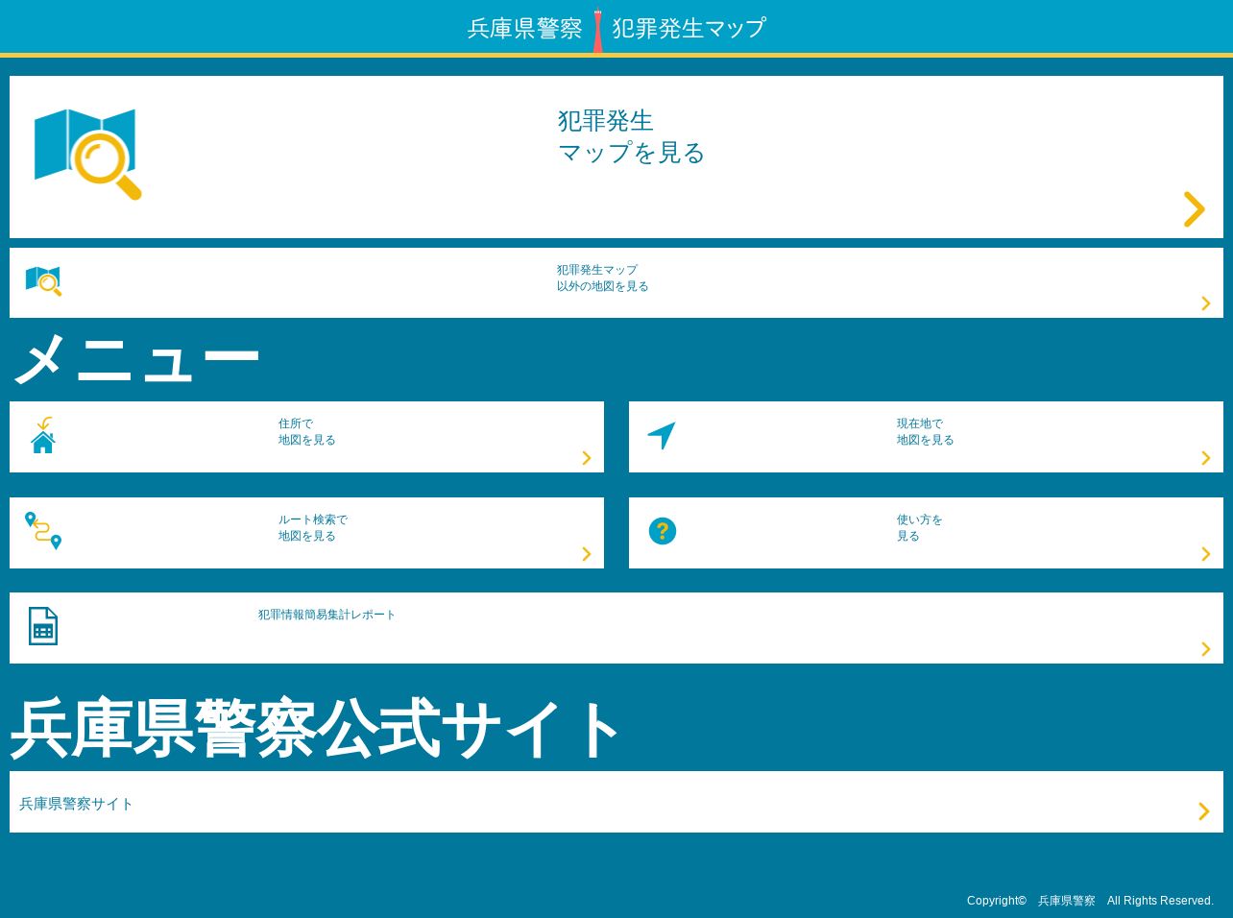Screen dimensions: 1233x918
Task: Click the navigation arrow current location icon
Action: point(662,435)
